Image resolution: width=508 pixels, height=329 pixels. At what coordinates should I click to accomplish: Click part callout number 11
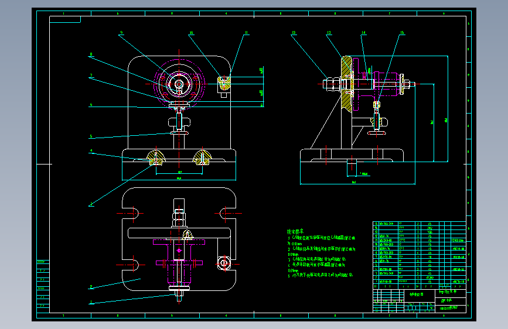(246, 33)
